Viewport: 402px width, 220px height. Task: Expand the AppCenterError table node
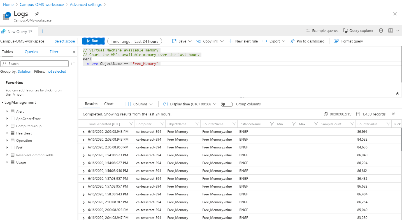(7, 119)
